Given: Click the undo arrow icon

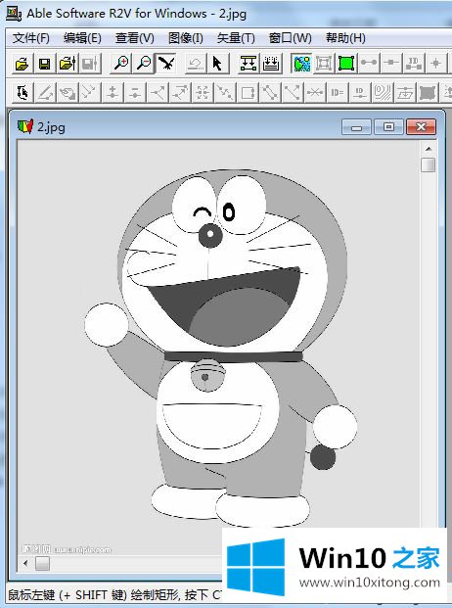Looking at the screenshot, I should [196, 64].
